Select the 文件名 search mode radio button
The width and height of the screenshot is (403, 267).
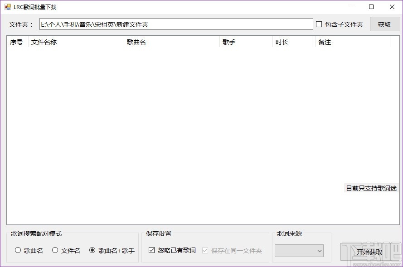[x=55, y=250]
